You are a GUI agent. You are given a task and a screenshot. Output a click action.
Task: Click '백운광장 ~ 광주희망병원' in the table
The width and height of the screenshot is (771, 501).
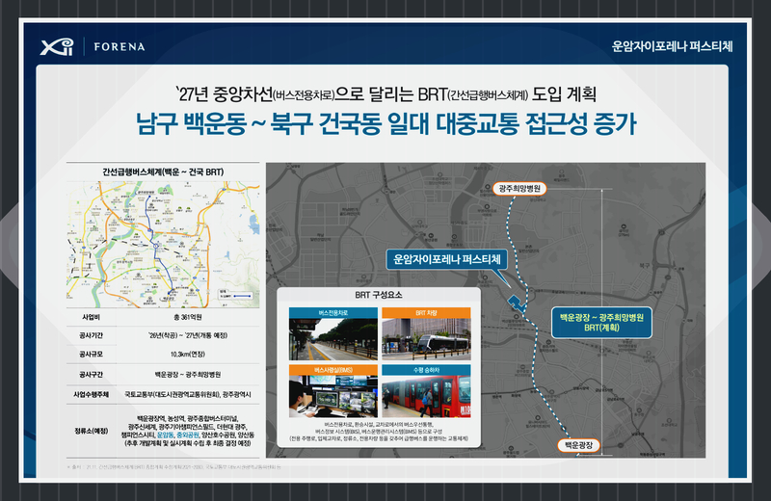(x=187, y=374)
